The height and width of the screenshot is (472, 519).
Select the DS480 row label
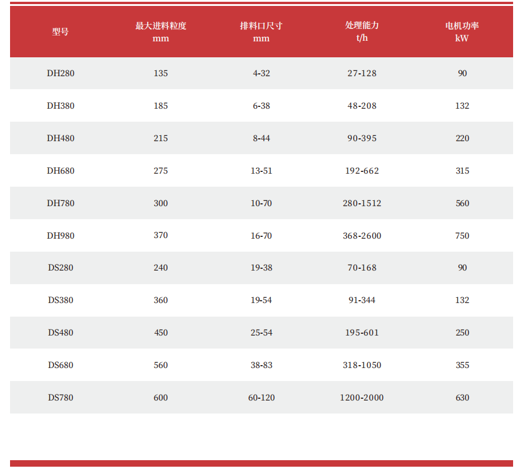point(61,333)
